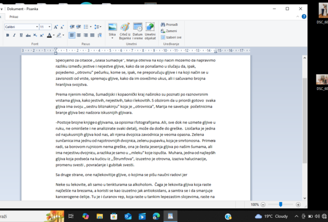Viewport: 328px width, 222px height.
Task: Toggle bold formatting
Action: click(x=7, y=35)
